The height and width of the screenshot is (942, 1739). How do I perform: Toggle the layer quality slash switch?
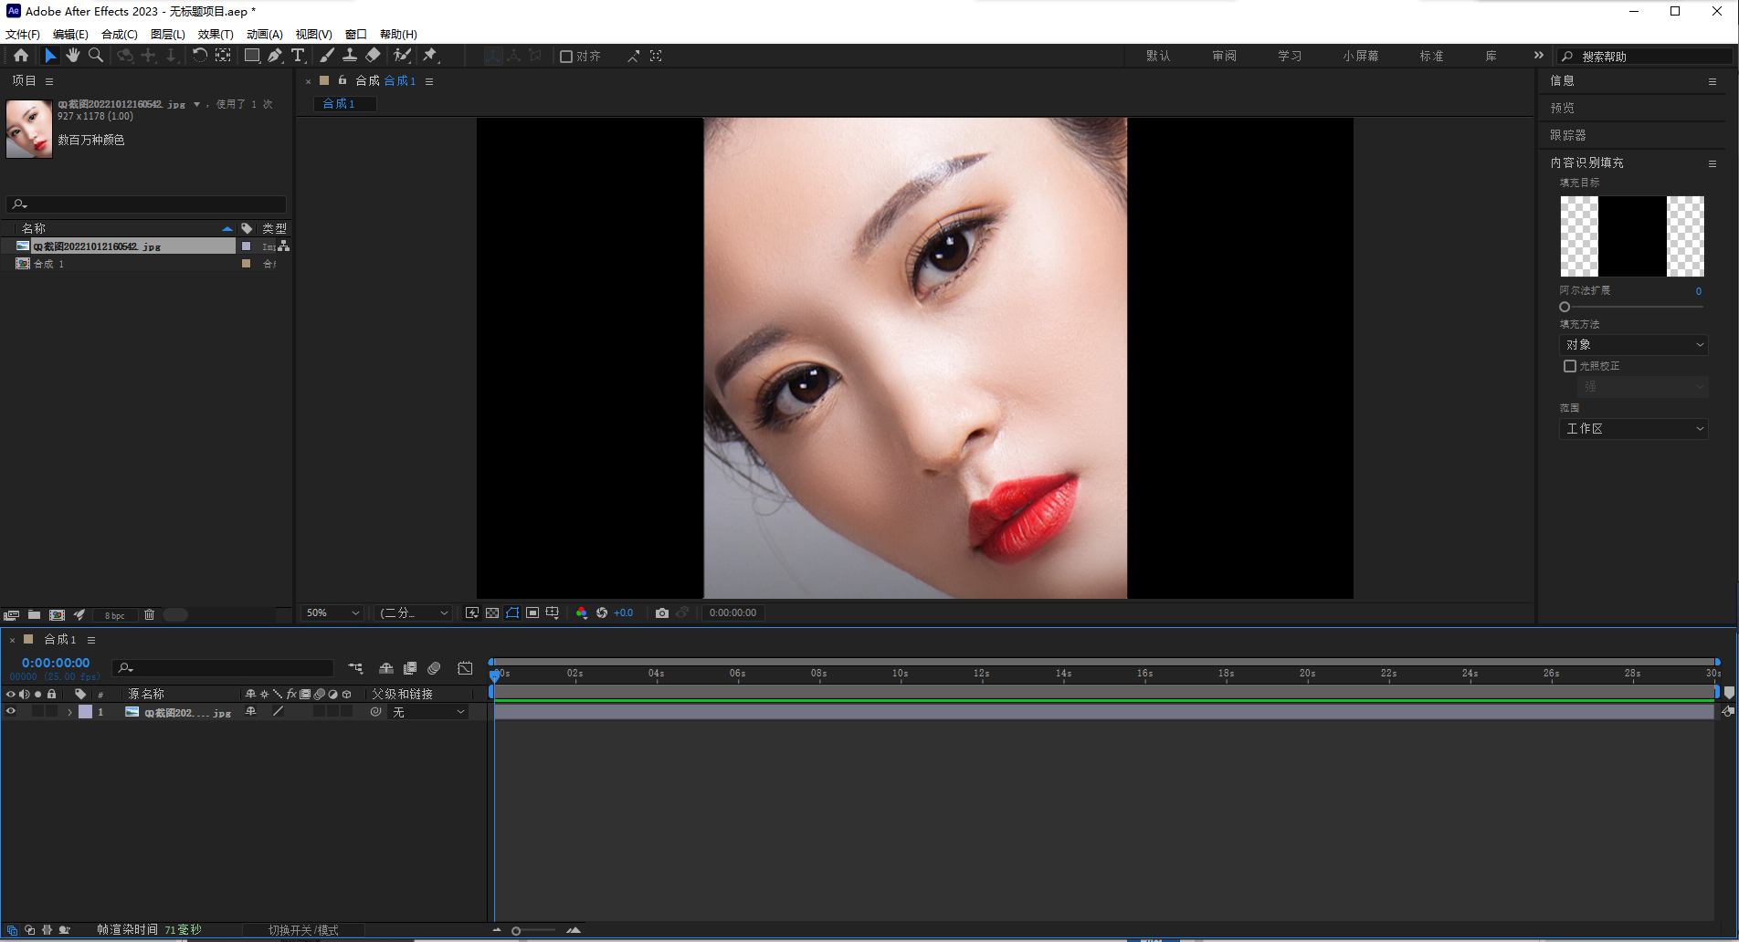click(278, 712)
